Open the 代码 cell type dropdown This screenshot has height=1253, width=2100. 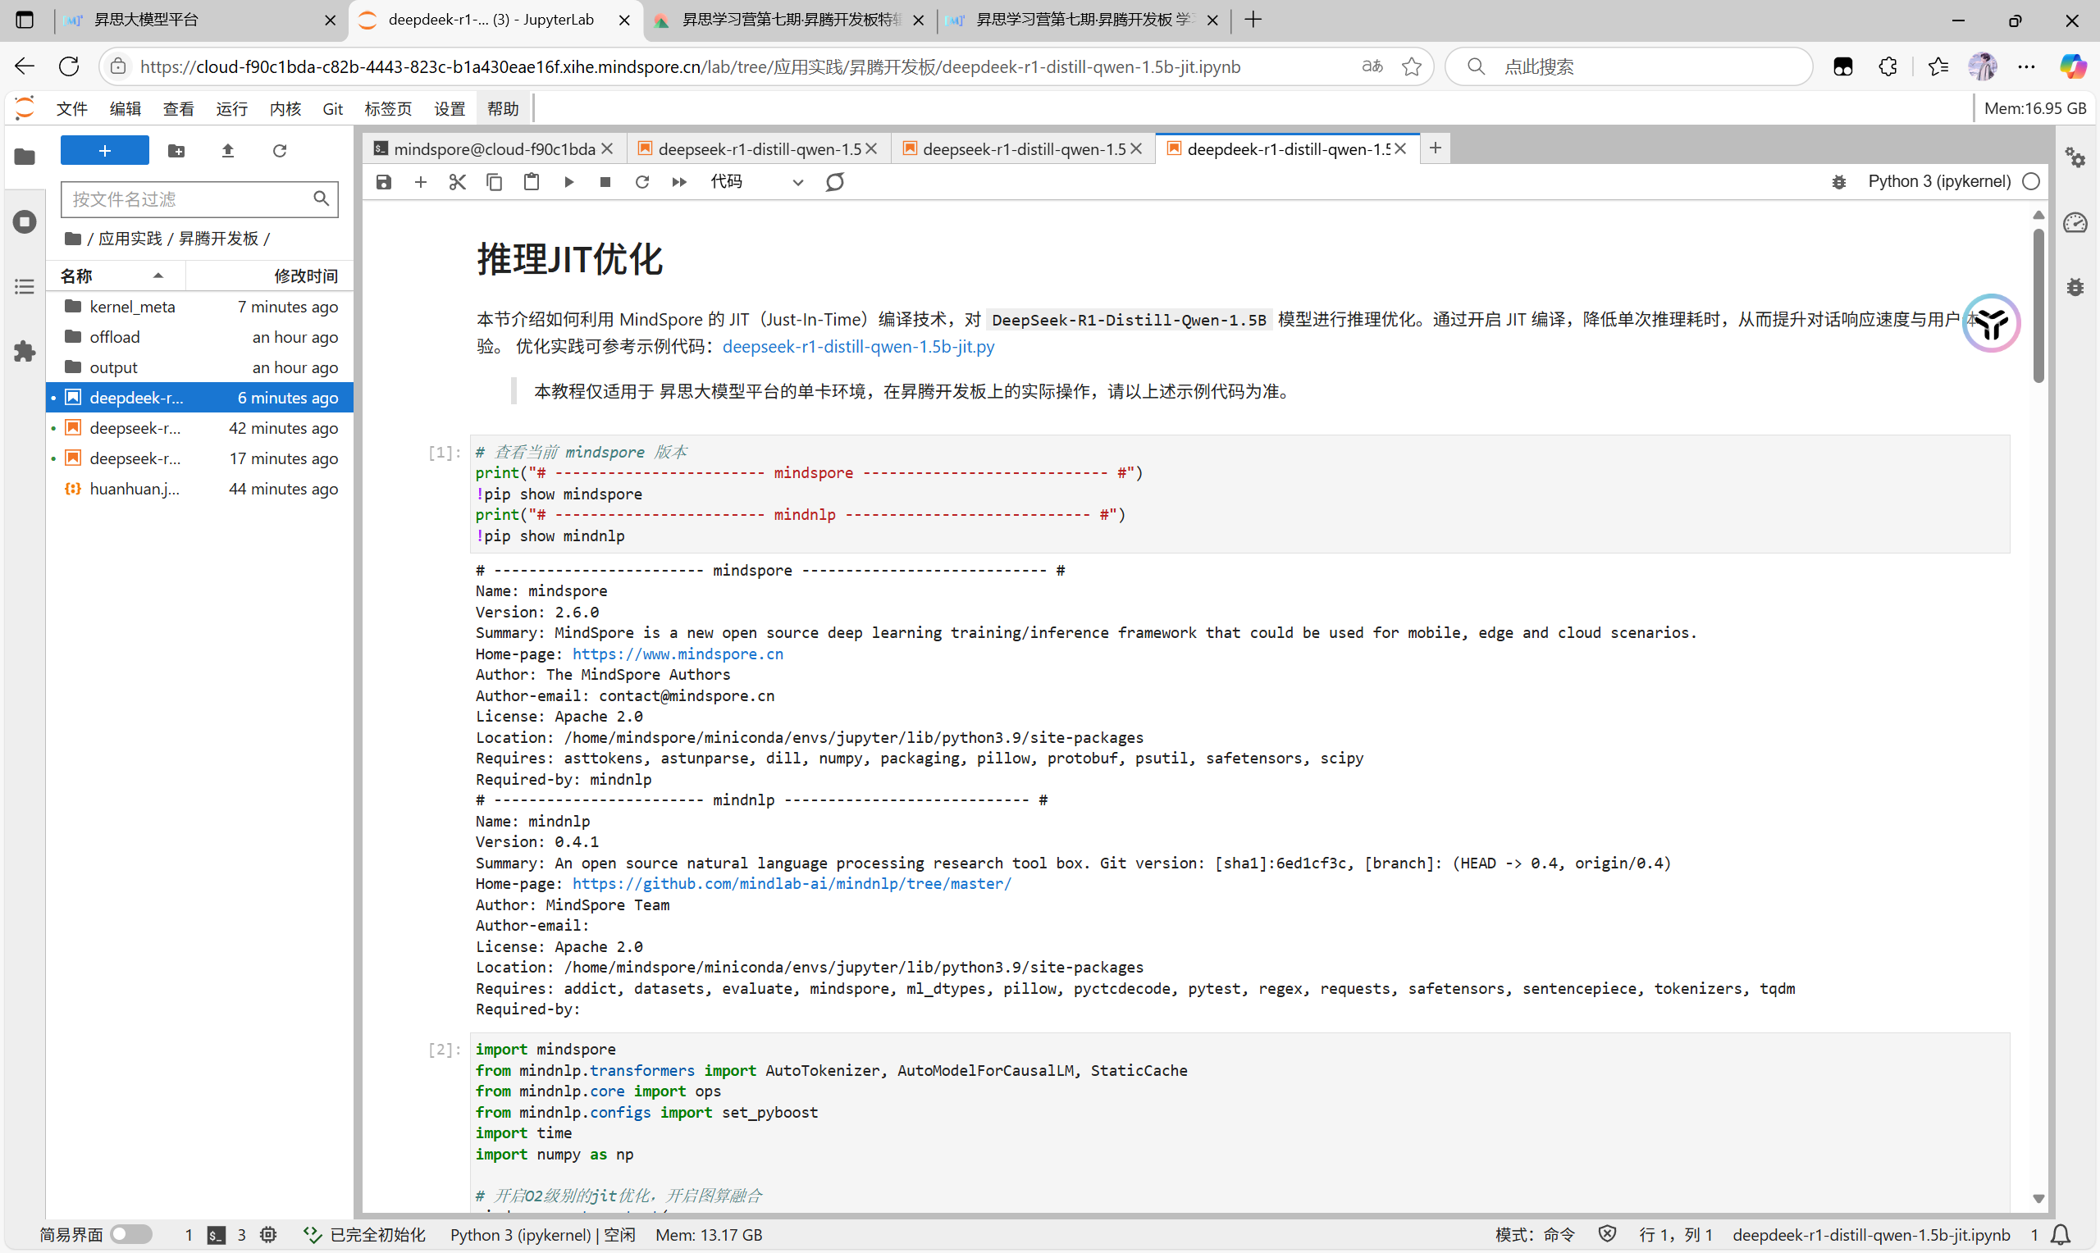pos(756,181)
